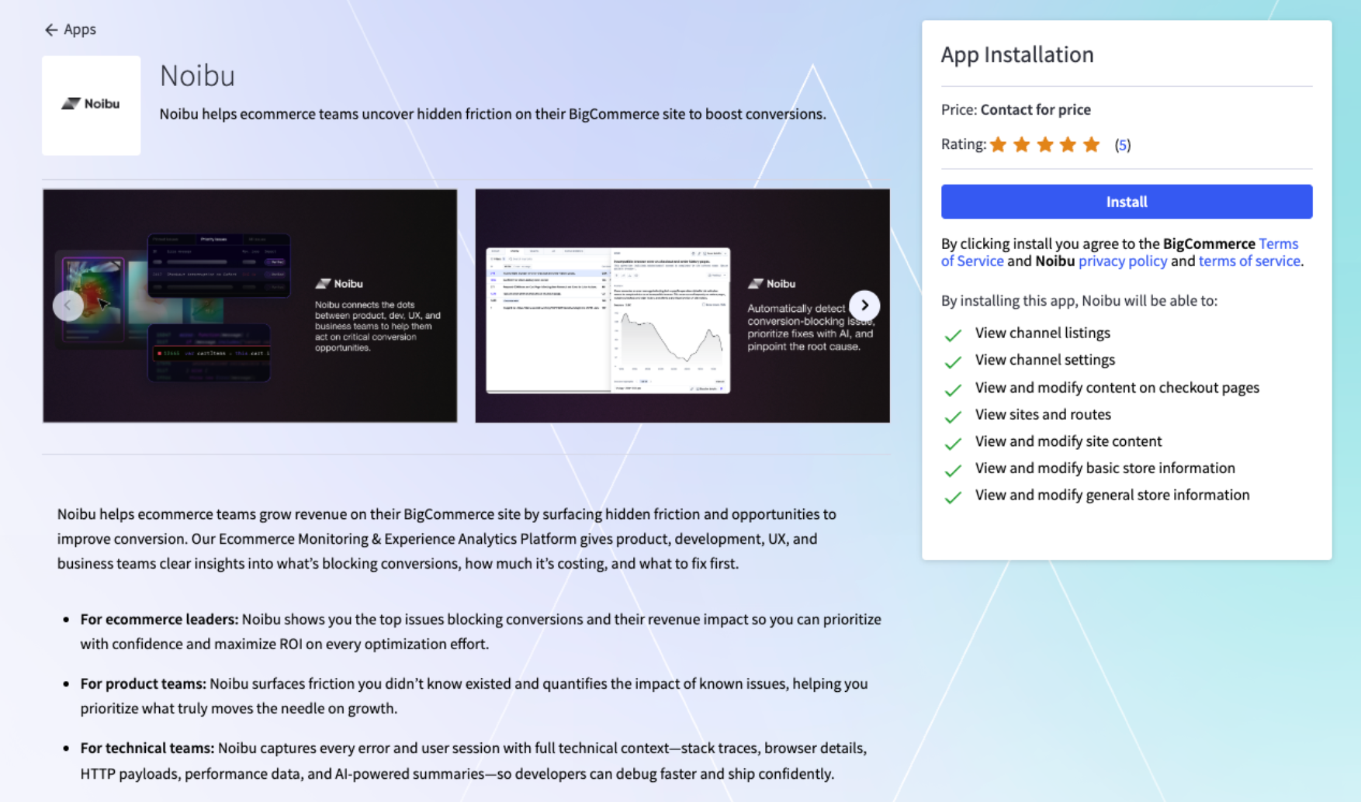Viewport: 1361px width, 802px height.
Task: Open the (5) rating reviews link
Action: point(1122,145)
